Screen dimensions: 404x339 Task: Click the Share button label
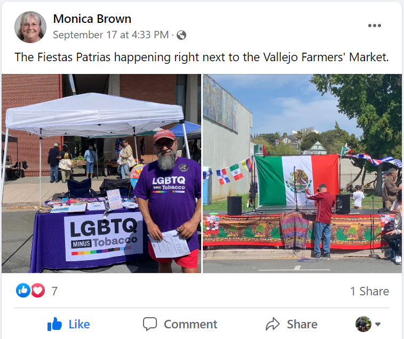pyautogui.click(x=302, y=324)
